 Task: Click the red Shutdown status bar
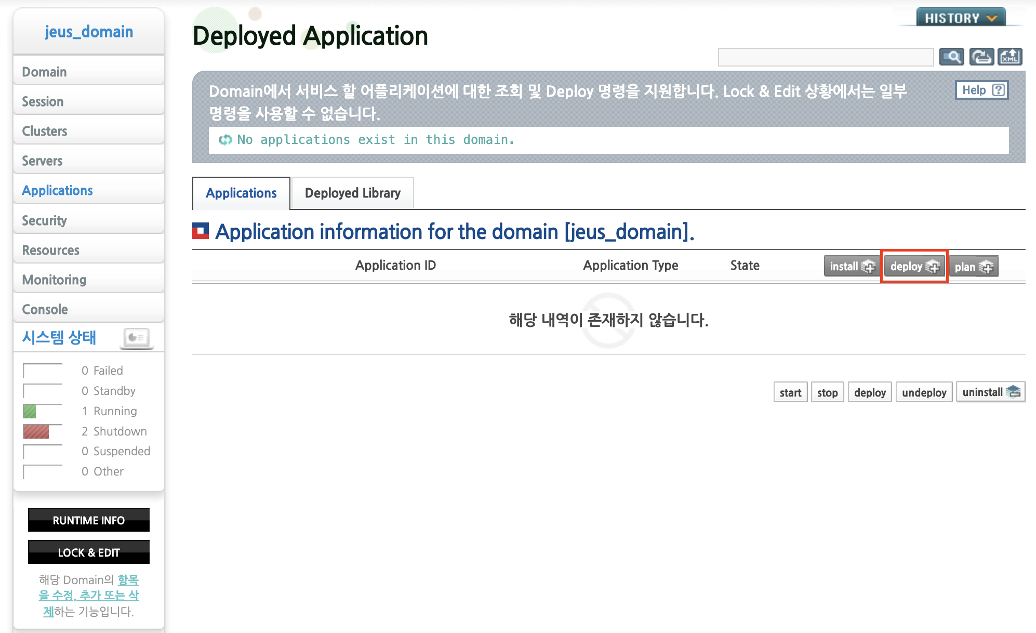(x=36, y=431)
